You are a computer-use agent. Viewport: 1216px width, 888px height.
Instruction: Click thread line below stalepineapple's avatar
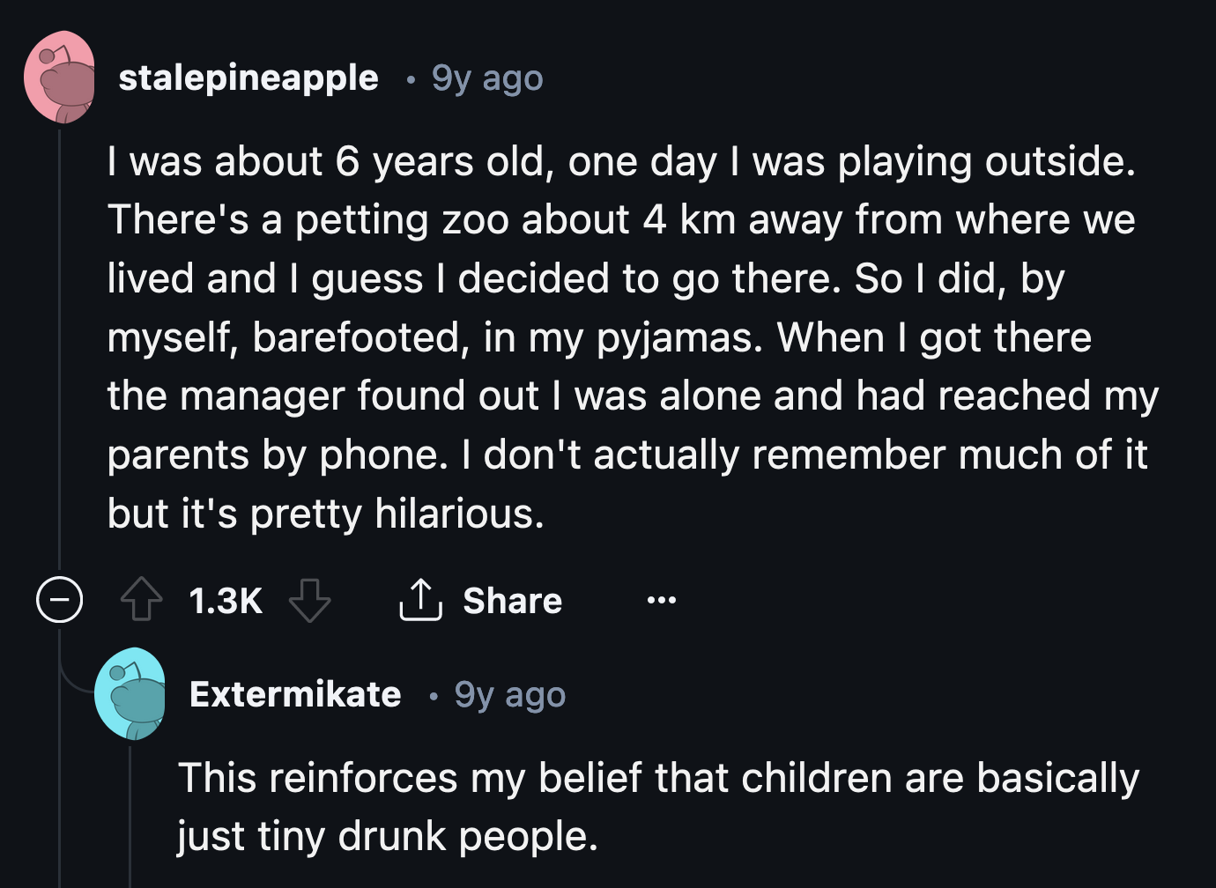click(59, 352)
